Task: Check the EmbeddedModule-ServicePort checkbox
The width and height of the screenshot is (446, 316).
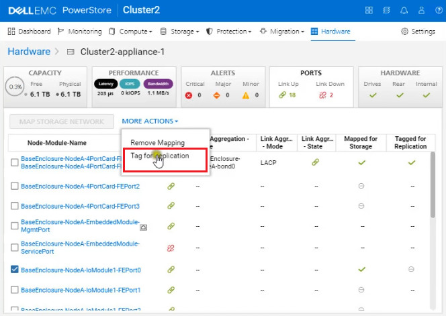Action: (x=15, y=248)
